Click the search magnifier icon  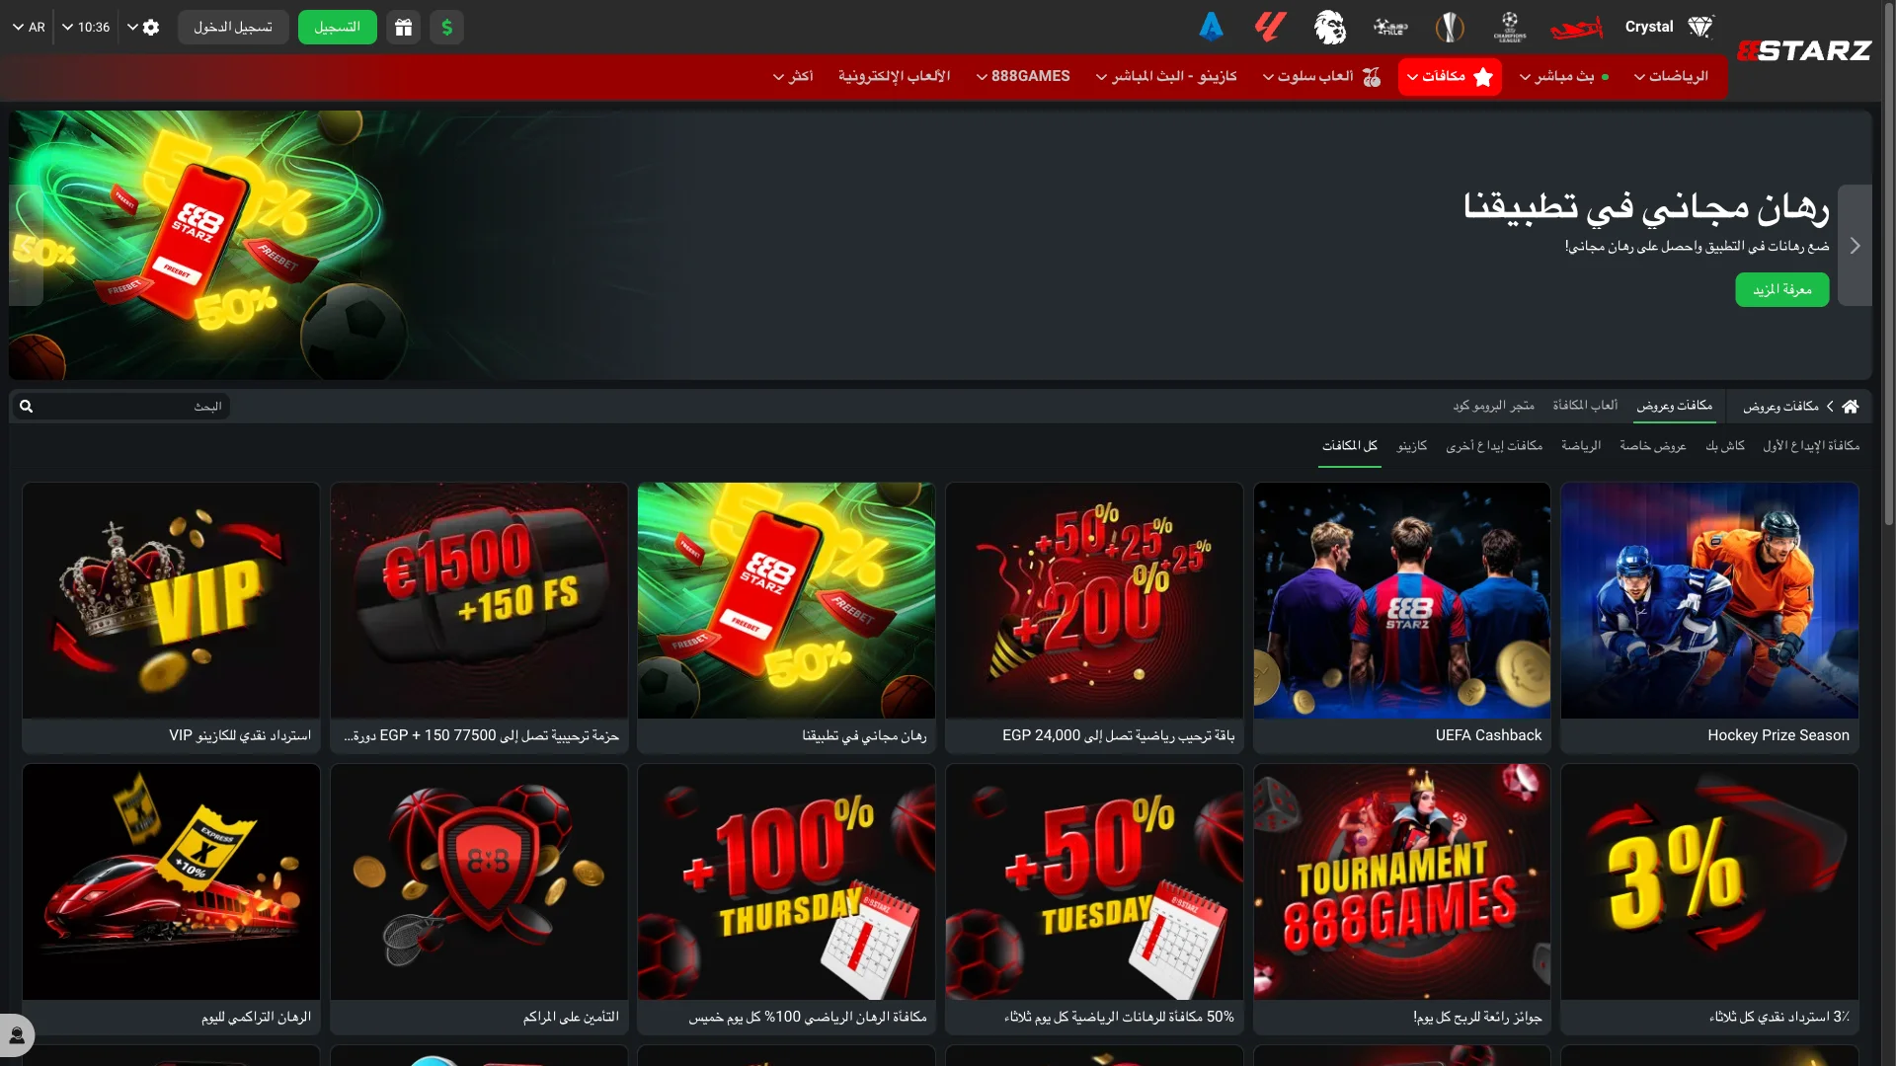click(x=27, y=407)
